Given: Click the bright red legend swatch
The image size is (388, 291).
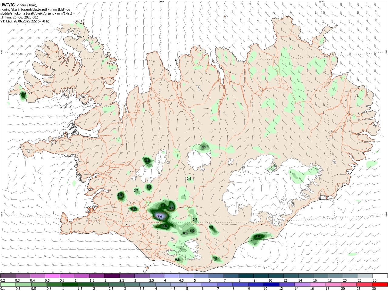Looking at the screenshot, I should click(x=380, y=284).
